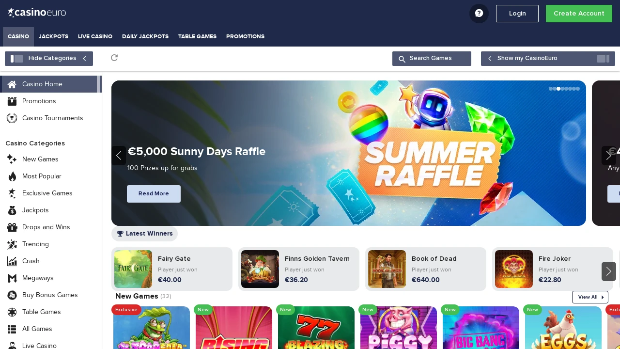This screenshot has width=620, height=349.
Task: Click the Search Games field
Action: [432, 59]
